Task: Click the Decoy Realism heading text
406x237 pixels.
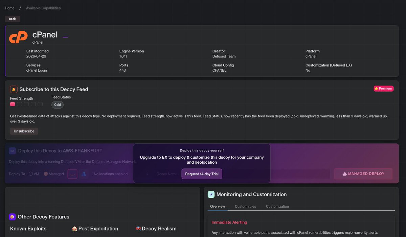Action: pos(159,229)
